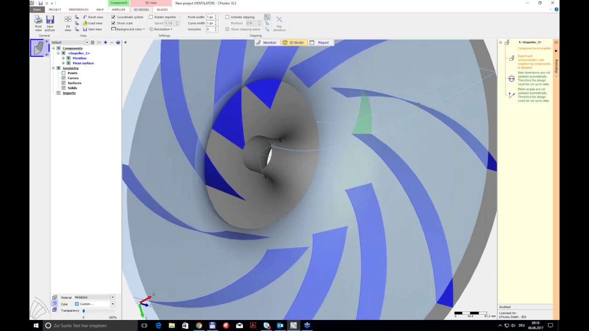This screenshot has height=331, width=589.
Task: Open Microsoft Edge from the taskbar
Action: tap(158, 325)
